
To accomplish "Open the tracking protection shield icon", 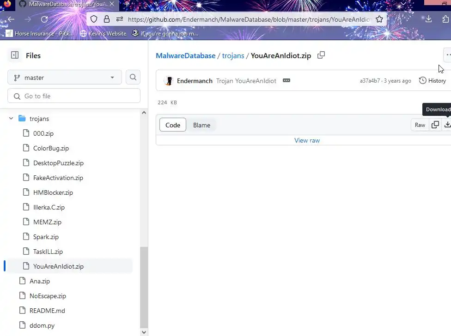I will point(94,19).
